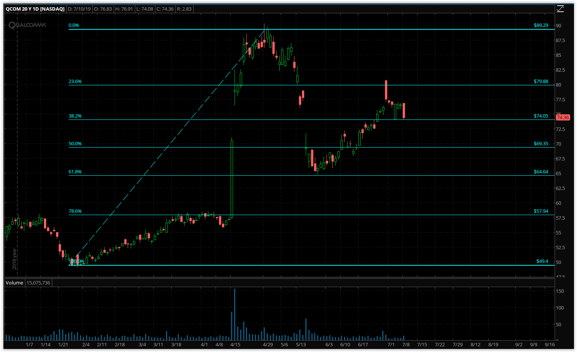Click the 78.6% Fibonacci level label
The width and height of the screenshot is (577, 352).
pos(75,211)
